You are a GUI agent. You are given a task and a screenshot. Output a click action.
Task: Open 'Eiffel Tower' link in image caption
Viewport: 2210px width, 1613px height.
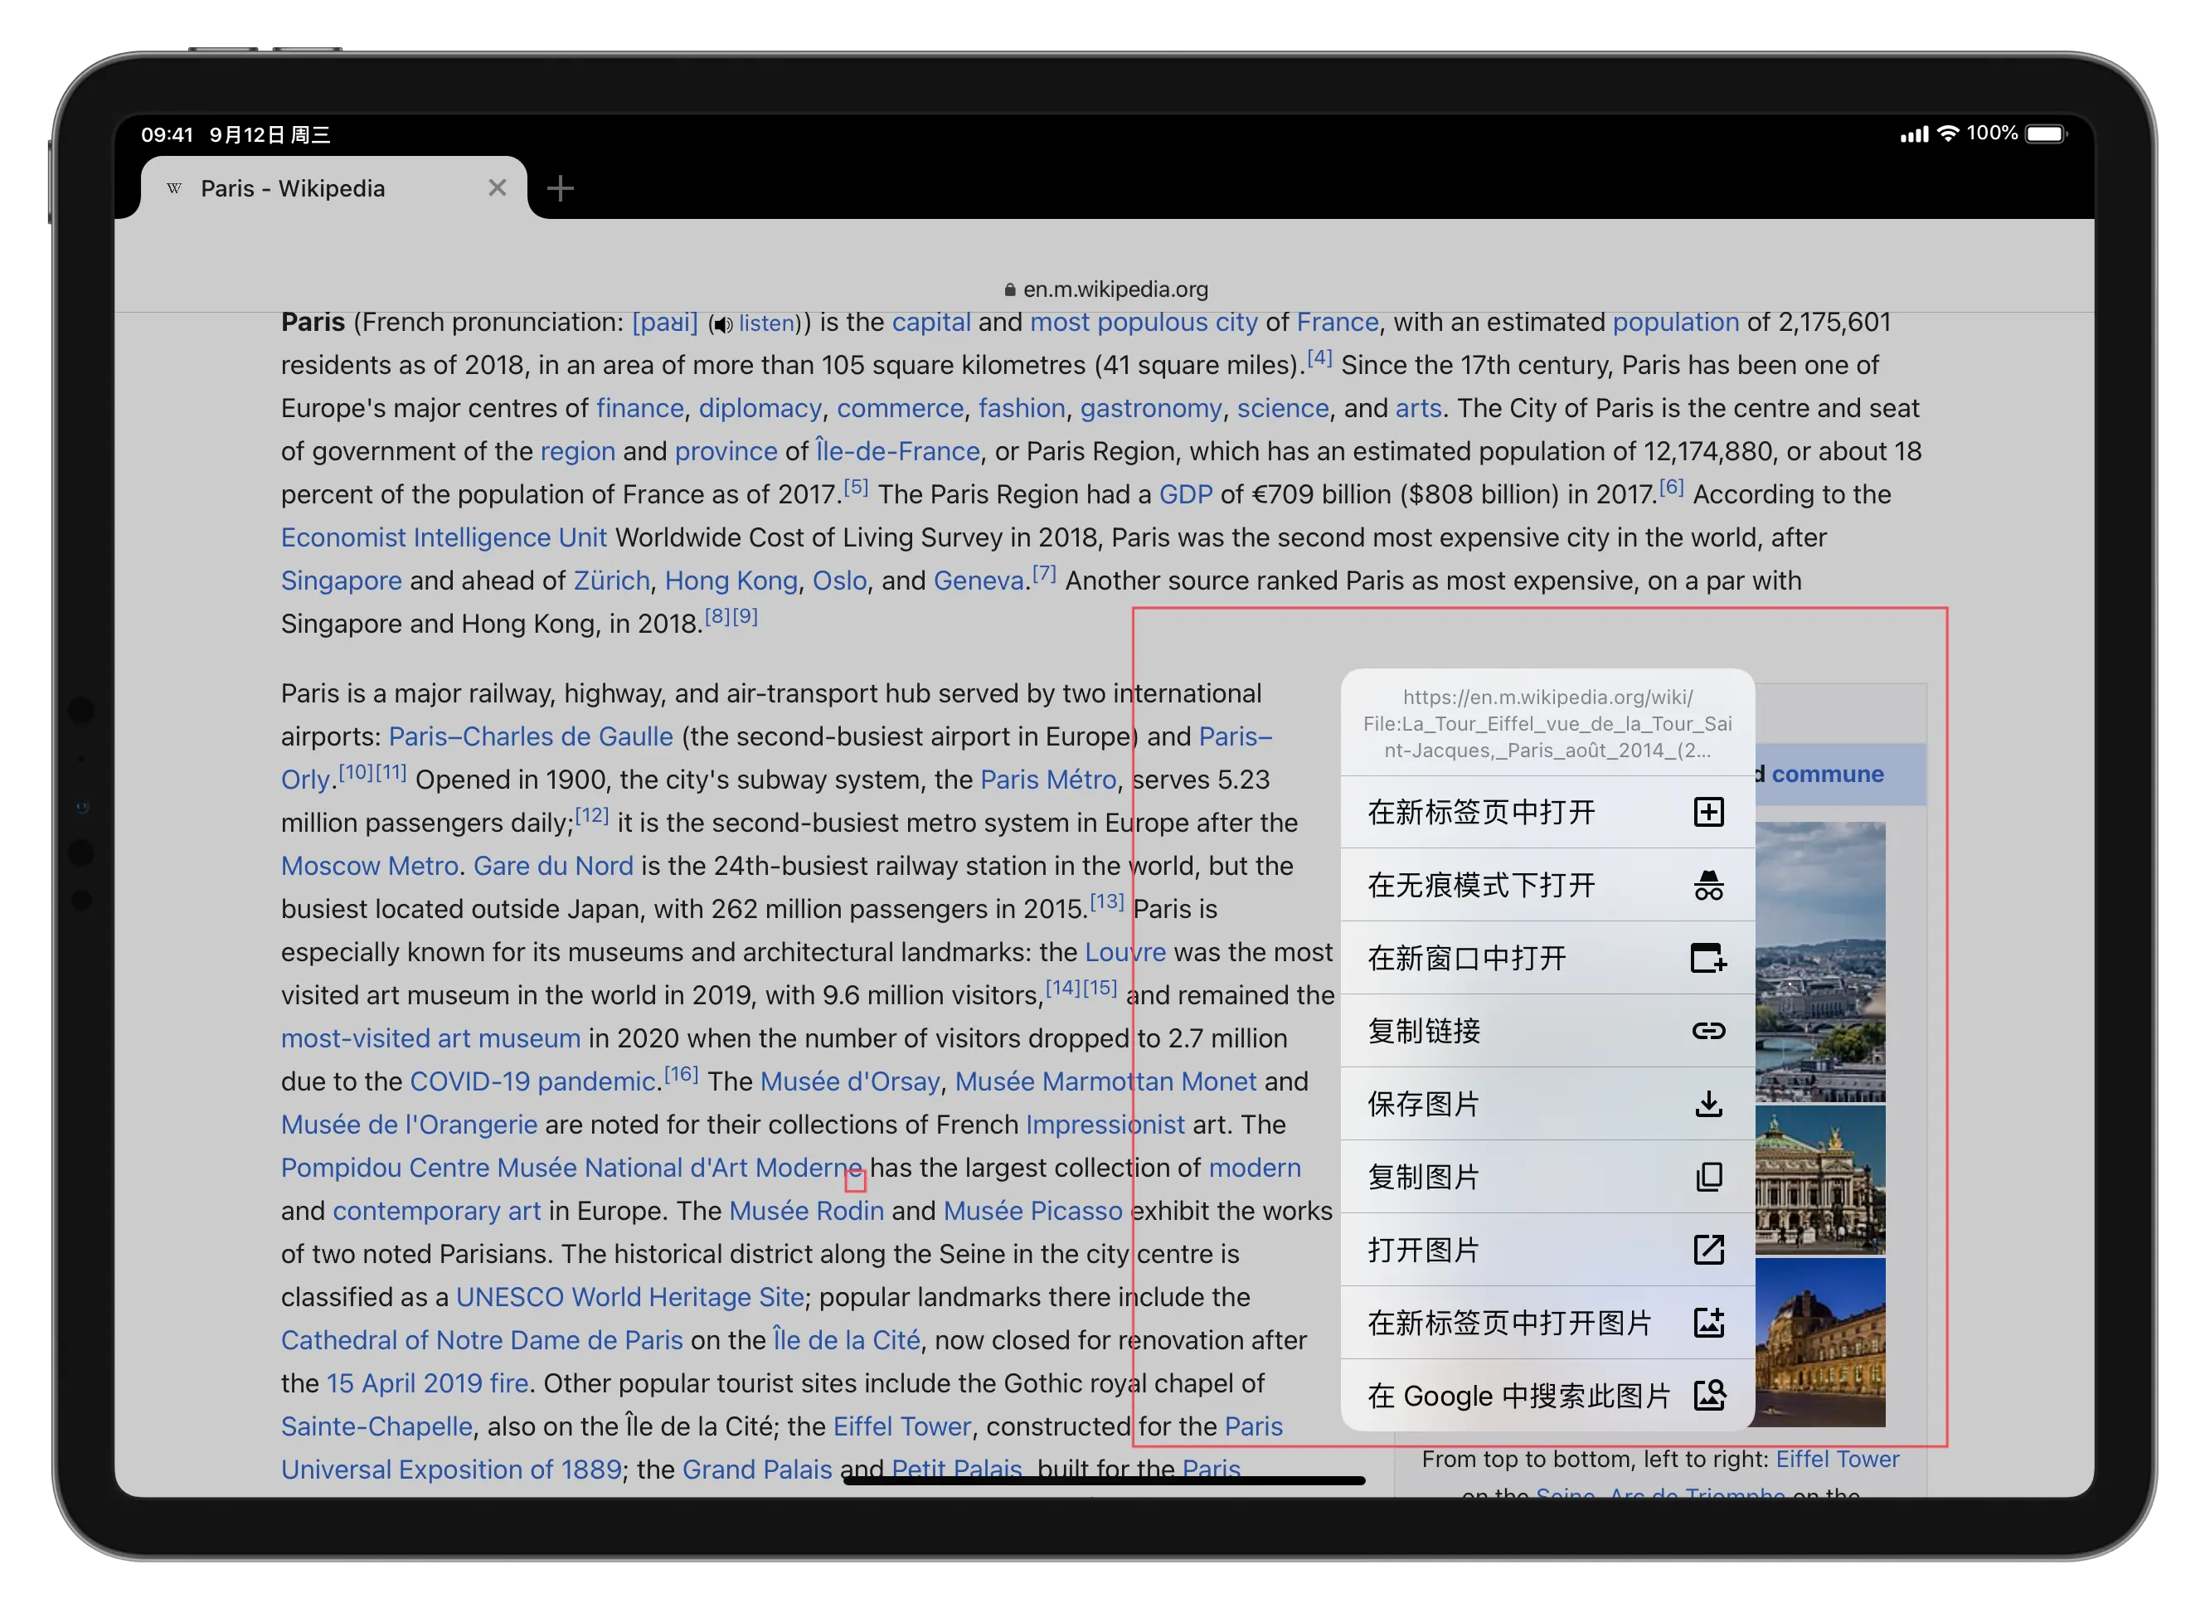tap(1837, 1460)
